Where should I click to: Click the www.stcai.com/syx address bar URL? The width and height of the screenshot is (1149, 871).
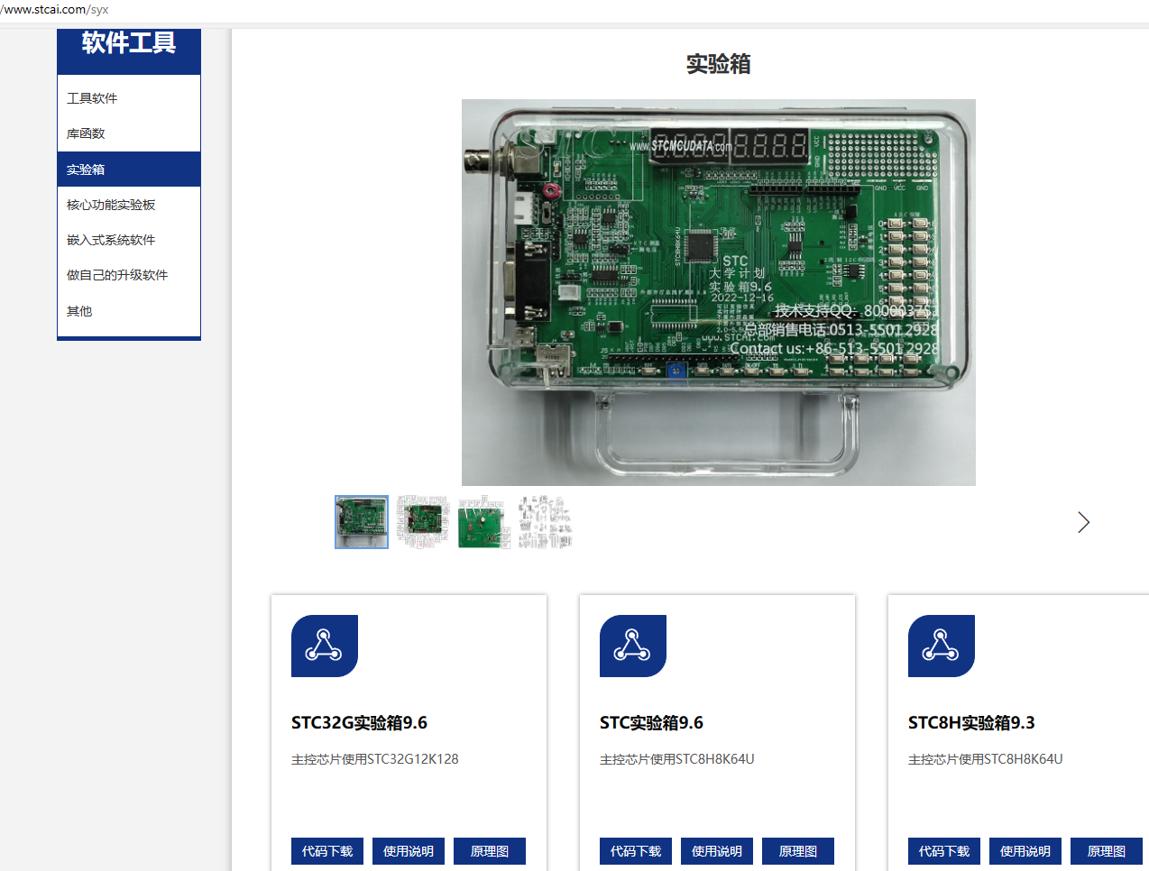[x=54, y=10]
